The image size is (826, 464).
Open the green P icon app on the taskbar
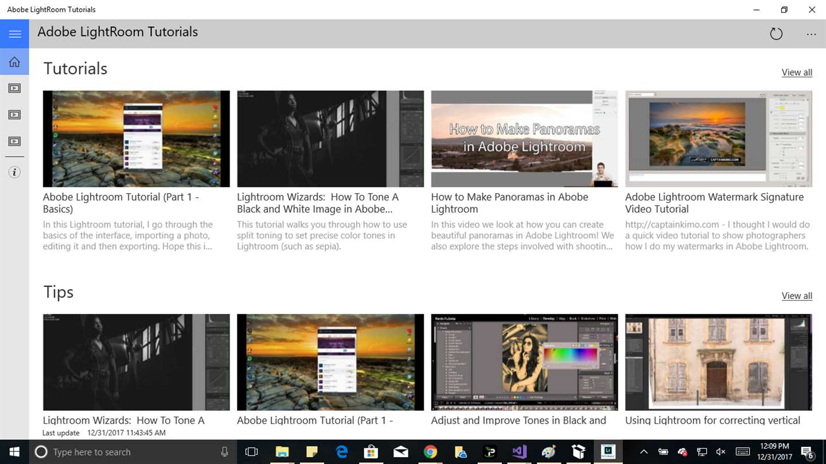(490, 452)
